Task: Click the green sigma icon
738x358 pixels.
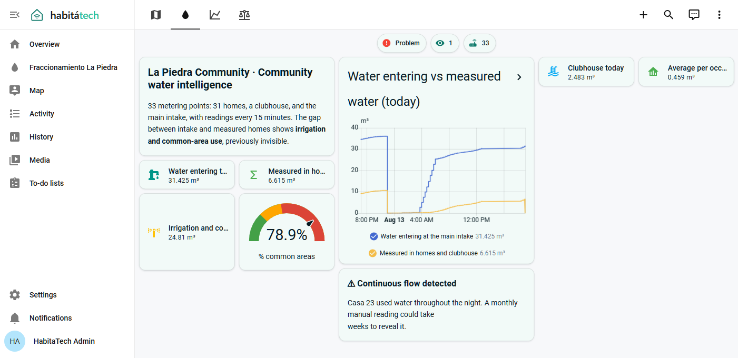Action: pos(253,175)
